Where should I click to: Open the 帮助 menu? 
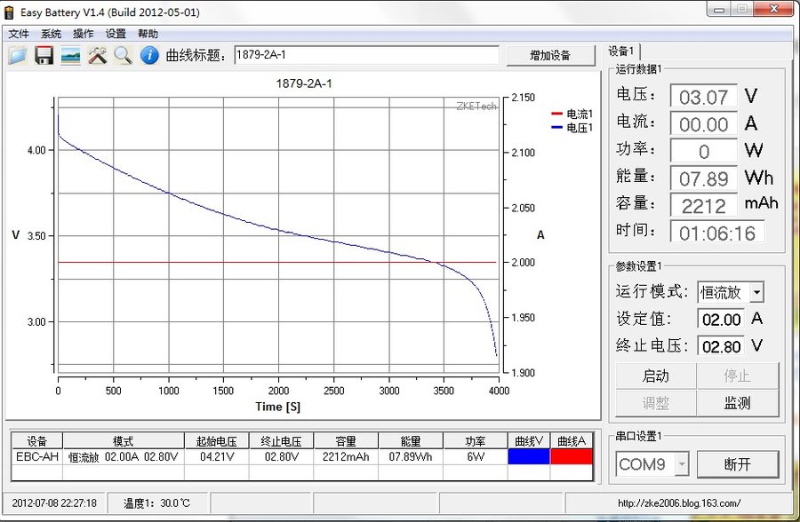[148, 34]
